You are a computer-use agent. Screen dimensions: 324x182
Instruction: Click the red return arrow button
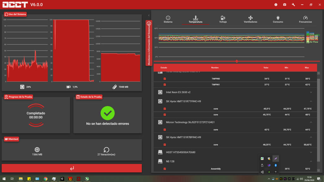(x=72, y=168)
